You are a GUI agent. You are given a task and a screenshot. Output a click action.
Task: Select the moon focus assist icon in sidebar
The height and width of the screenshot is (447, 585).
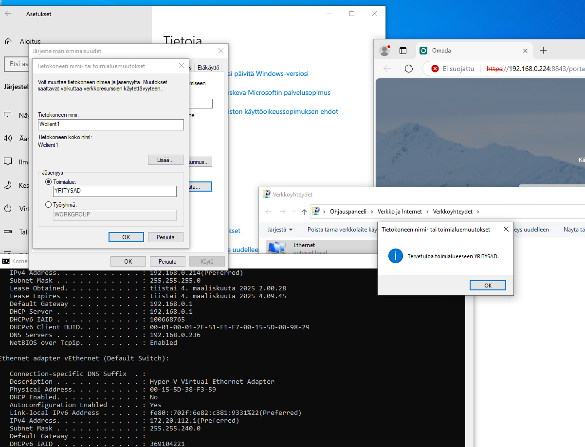coord(8,185)
